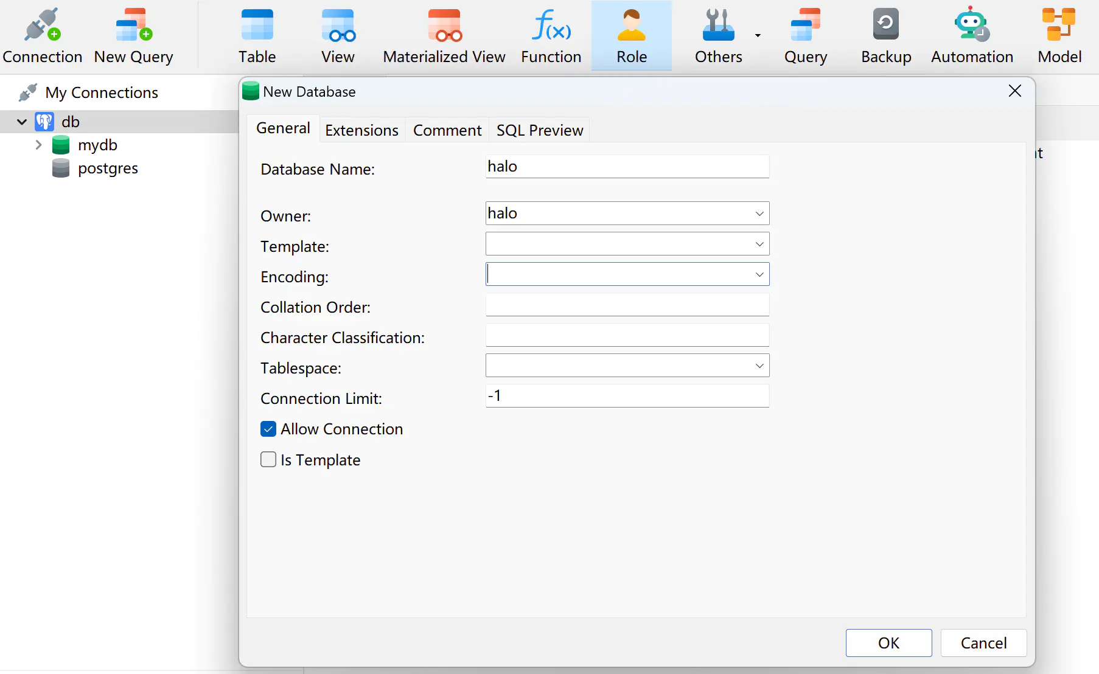Click the Collation Order field
The width and height of the screenshot is (1099, 674).
[627, 305]
